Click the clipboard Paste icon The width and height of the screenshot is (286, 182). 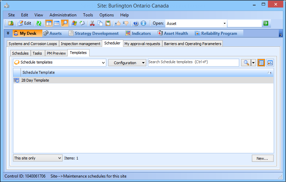[x=108, y=24]
